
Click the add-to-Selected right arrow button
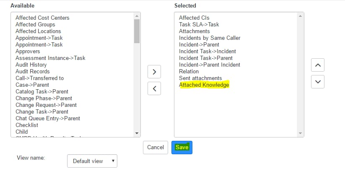click(x=154, y=72)
